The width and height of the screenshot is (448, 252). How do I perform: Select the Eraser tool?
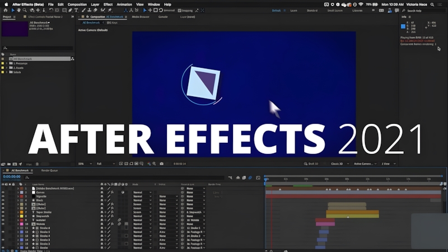point(95,10)
